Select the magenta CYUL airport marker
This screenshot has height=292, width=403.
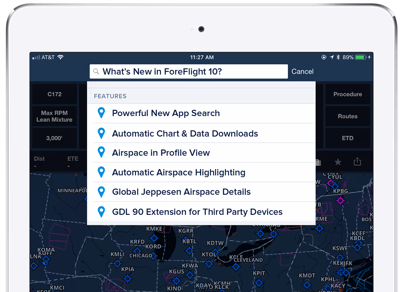pos(331,183)
